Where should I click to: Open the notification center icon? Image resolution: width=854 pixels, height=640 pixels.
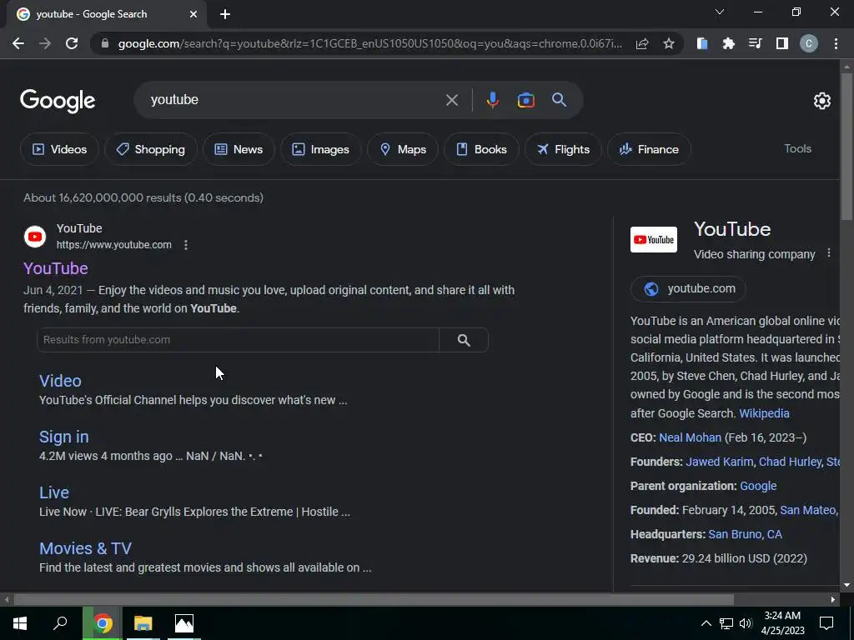pyautogui.click(x=826, y=623)
